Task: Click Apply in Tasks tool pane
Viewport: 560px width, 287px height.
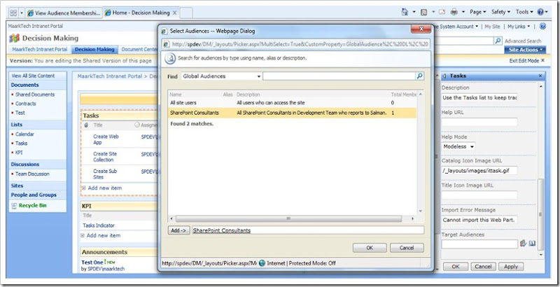Action: coord(511,267)
